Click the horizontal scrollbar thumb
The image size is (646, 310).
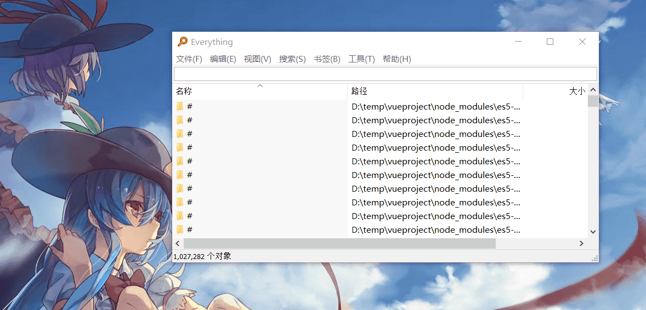339,243
